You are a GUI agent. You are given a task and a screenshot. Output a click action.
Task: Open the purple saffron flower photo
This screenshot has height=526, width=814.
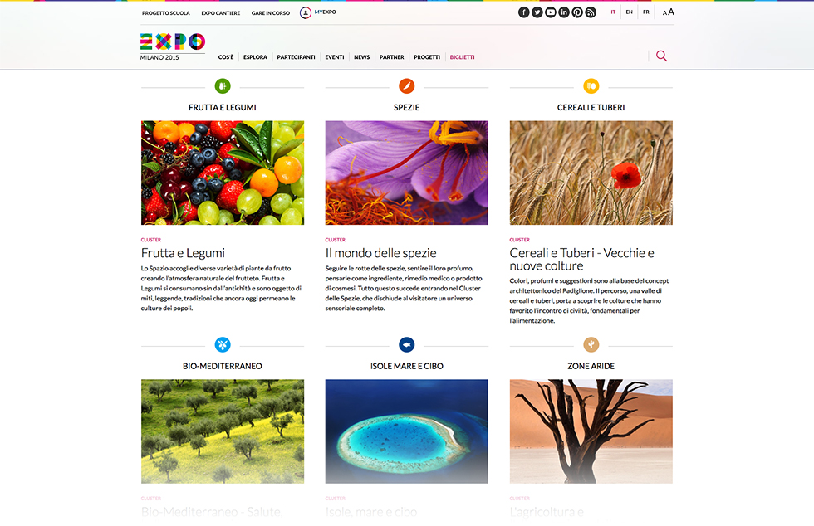click(x=406, y=173)
